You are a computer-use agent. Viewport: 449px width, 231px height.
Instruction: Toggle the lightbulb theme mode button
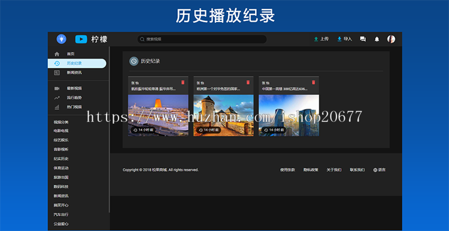(61, 39)
